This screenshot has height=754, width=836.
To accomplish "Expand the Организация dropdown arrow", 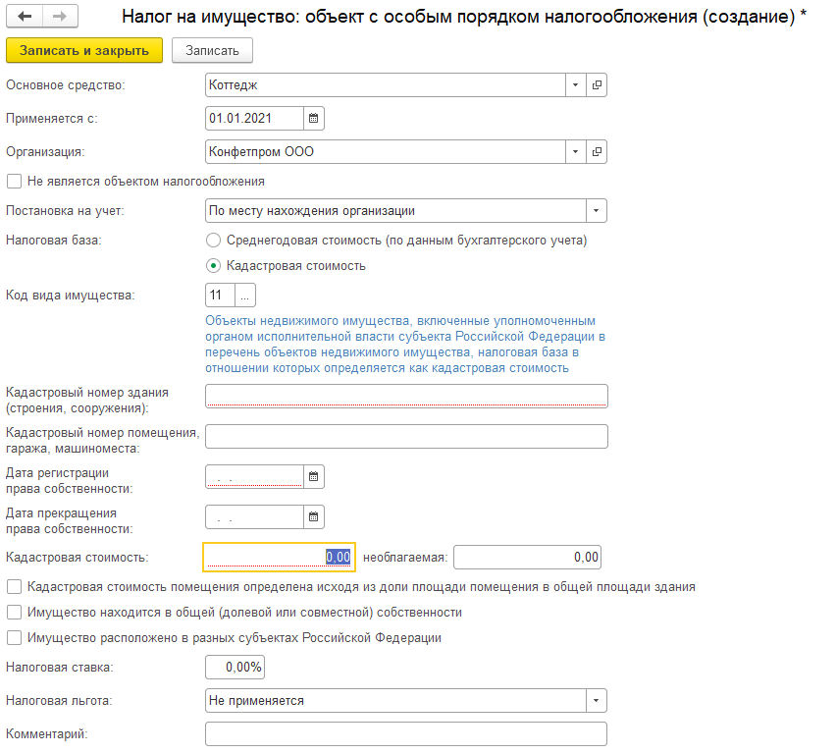I will 575,151.
